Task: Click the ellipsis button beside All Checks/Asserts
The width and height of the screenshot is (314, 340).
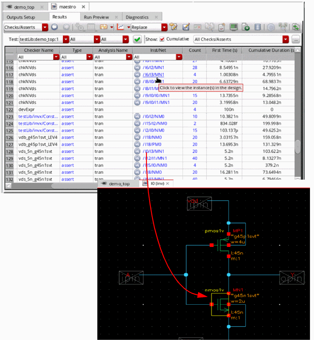Action: (x=296, y=39)
